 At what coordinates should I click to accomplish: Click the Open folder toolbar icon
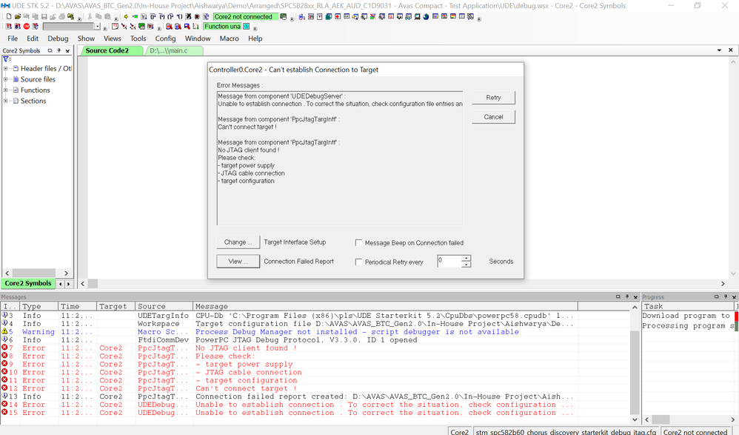click(x=18, y=16)
